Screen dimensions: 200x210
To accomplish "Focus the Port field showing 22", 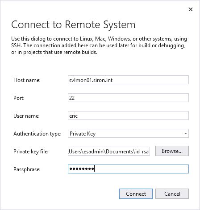I will coord(128,98).
